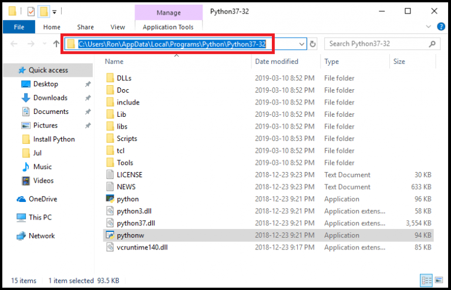This screenshot has height=290, width=451.
Task: Select the libs folder
Action: 122,126
